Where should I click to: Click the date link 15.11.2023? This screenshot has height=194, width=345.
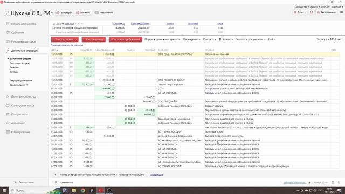tap(69, 24)
